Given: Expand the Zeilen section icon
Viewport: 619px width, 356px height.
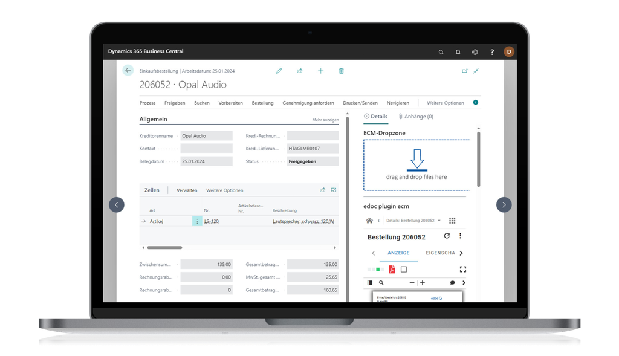Looking at the screenshot, I should pos(334,190).
